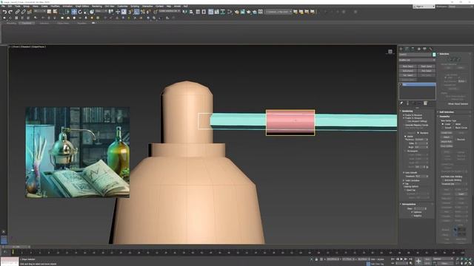Screen dimensions: 474x266
Task: Click the Vol. Select modifier button
Action: (x=408, y=75)
